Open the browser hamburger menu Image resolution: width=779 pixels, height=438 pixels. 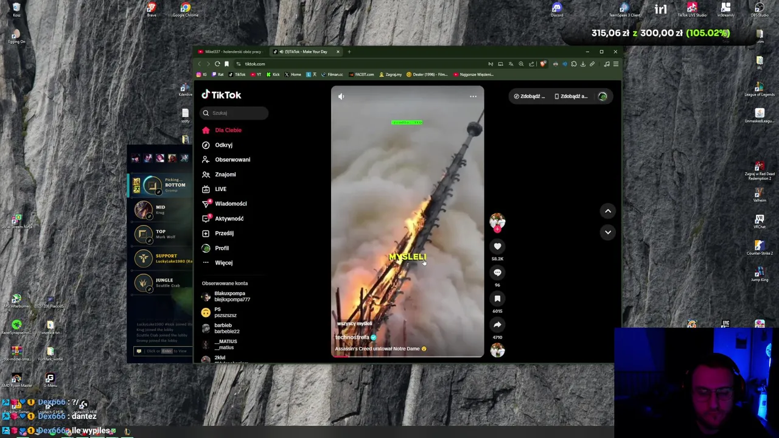615,64
